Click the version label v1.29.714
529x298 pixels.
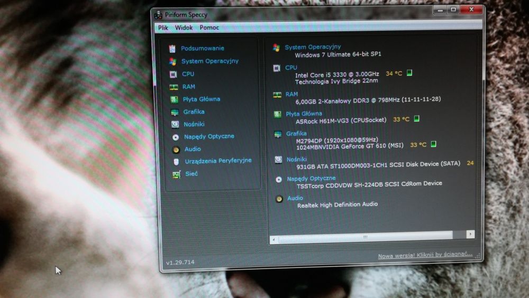[x=180, y=262]
